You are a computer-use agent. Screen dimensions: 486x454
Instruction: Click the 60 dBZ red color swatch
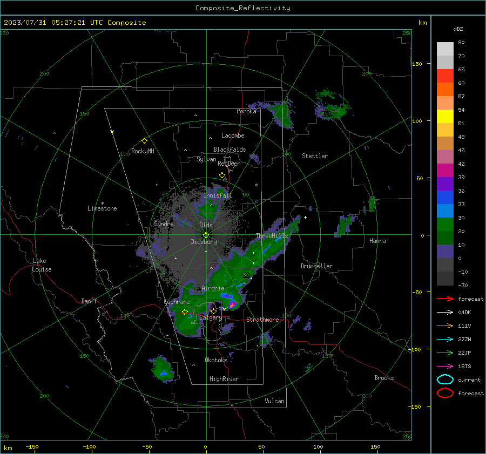click(x=445, y=76)
